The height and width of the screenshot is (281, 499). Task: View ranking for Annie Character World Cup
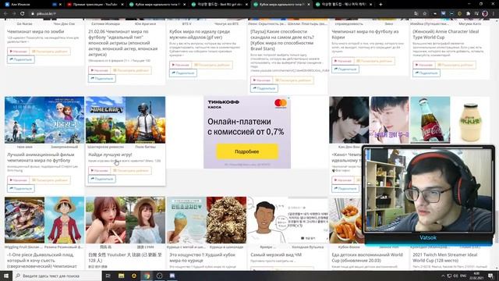[455, 65]
